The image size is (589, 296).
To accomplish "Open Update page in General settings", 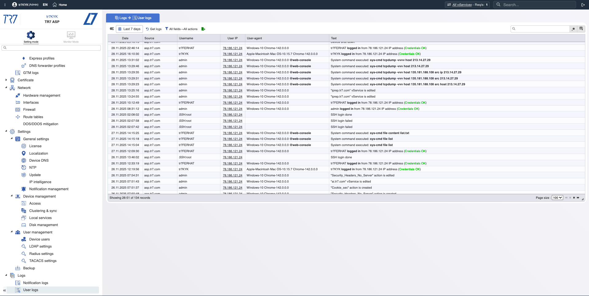I will (35, 175).
